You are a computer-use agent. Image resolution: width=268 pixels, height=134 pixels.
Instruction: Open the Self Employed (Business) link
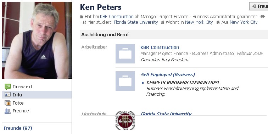[x=168, y=75]
